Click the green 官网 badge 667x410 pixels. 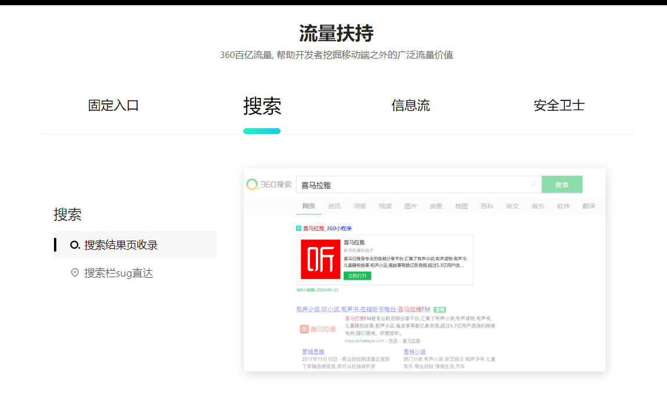tap(440, 310)
